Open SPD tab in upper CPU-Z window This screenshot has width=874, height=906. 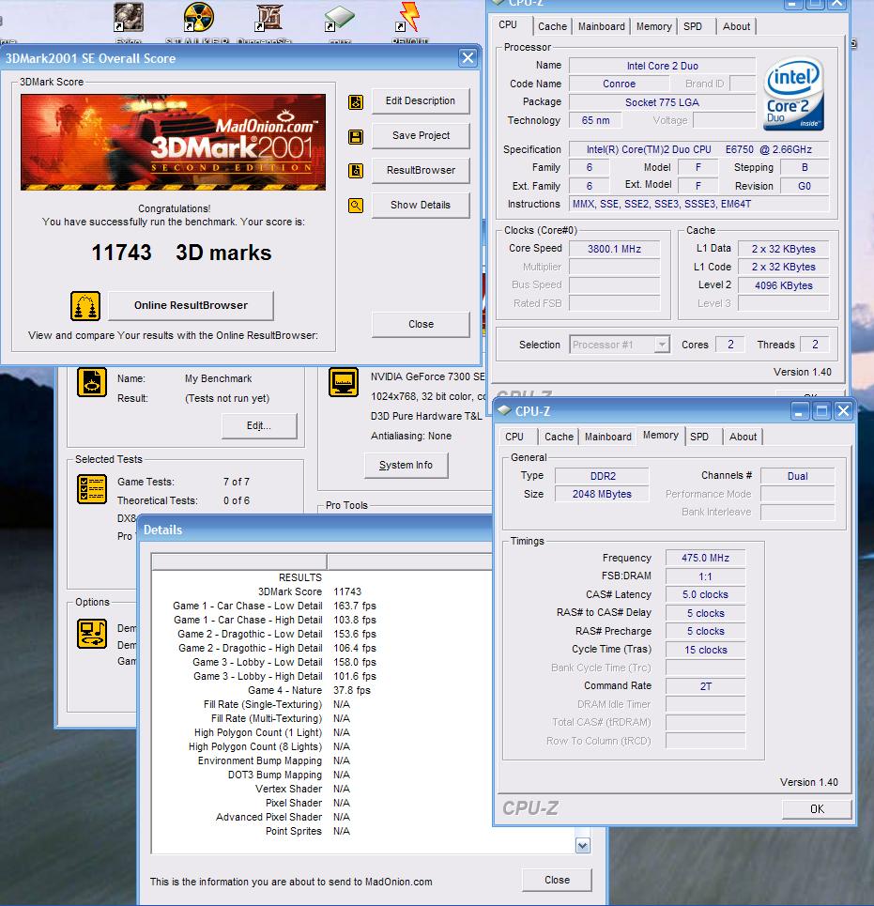point(693,26)
